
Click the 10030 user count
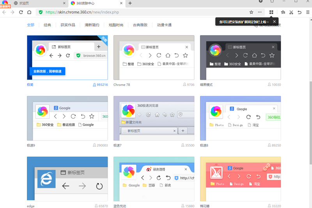coord(274,85)
